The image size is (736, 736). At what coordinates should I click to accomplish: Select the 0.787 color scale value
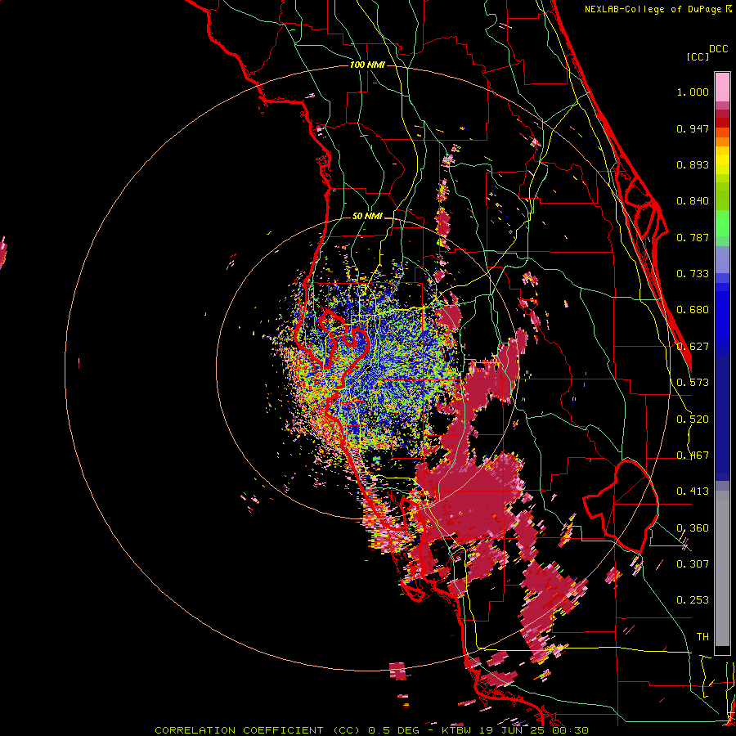pyautogui.click(x=693, y=237)
